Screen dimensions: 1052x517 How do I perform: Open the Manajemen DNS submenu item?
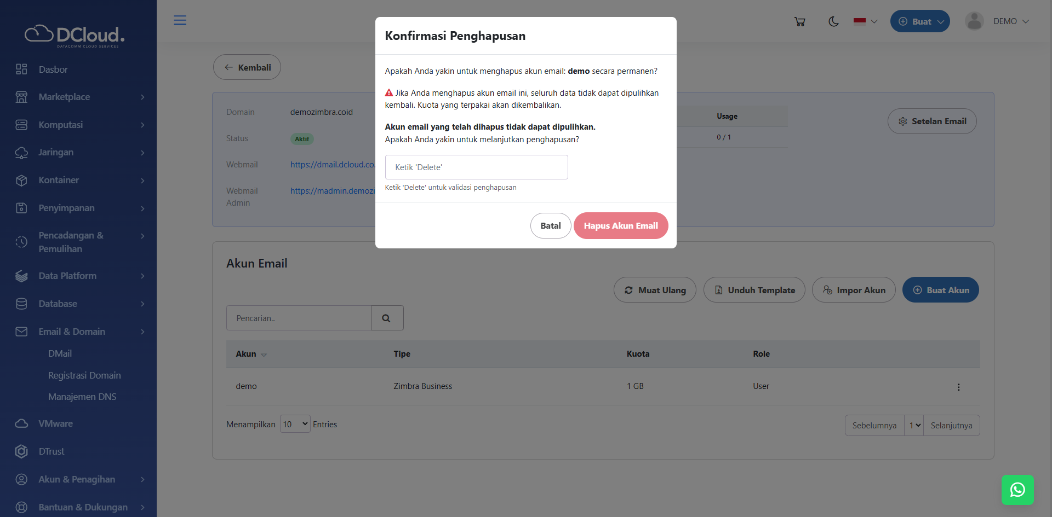point(82,397)
